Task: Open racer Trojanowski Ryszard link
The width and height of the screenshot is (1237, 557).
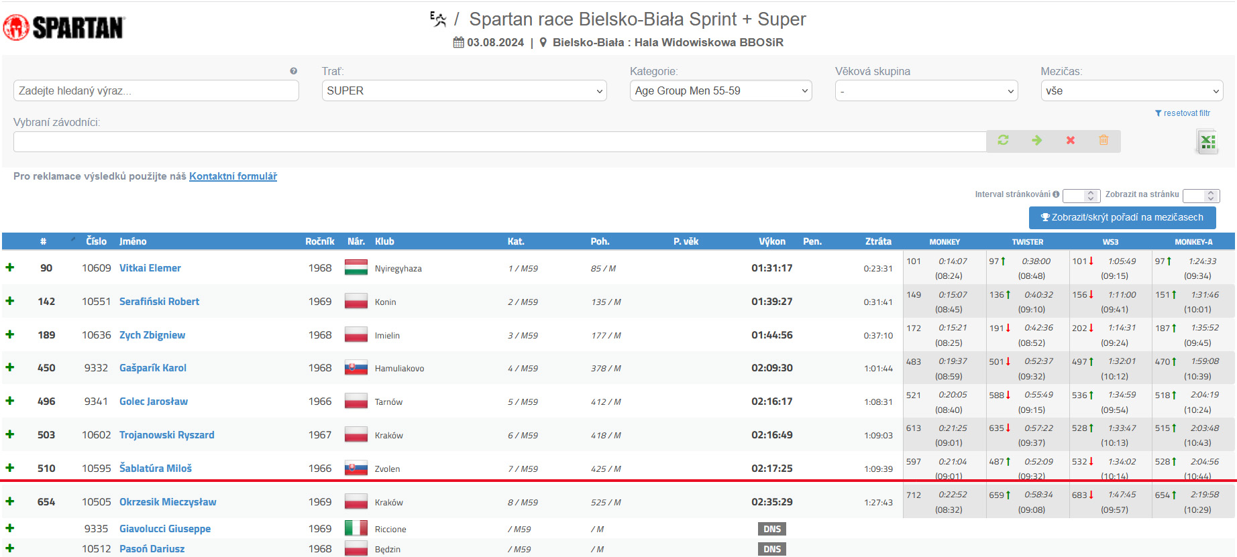Action: click(167, 434)
